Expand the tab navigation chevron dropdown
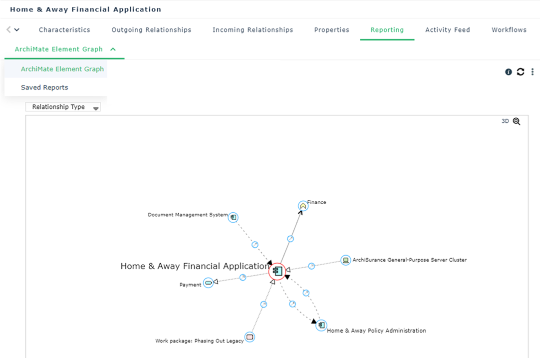 [x=17, y=30]
